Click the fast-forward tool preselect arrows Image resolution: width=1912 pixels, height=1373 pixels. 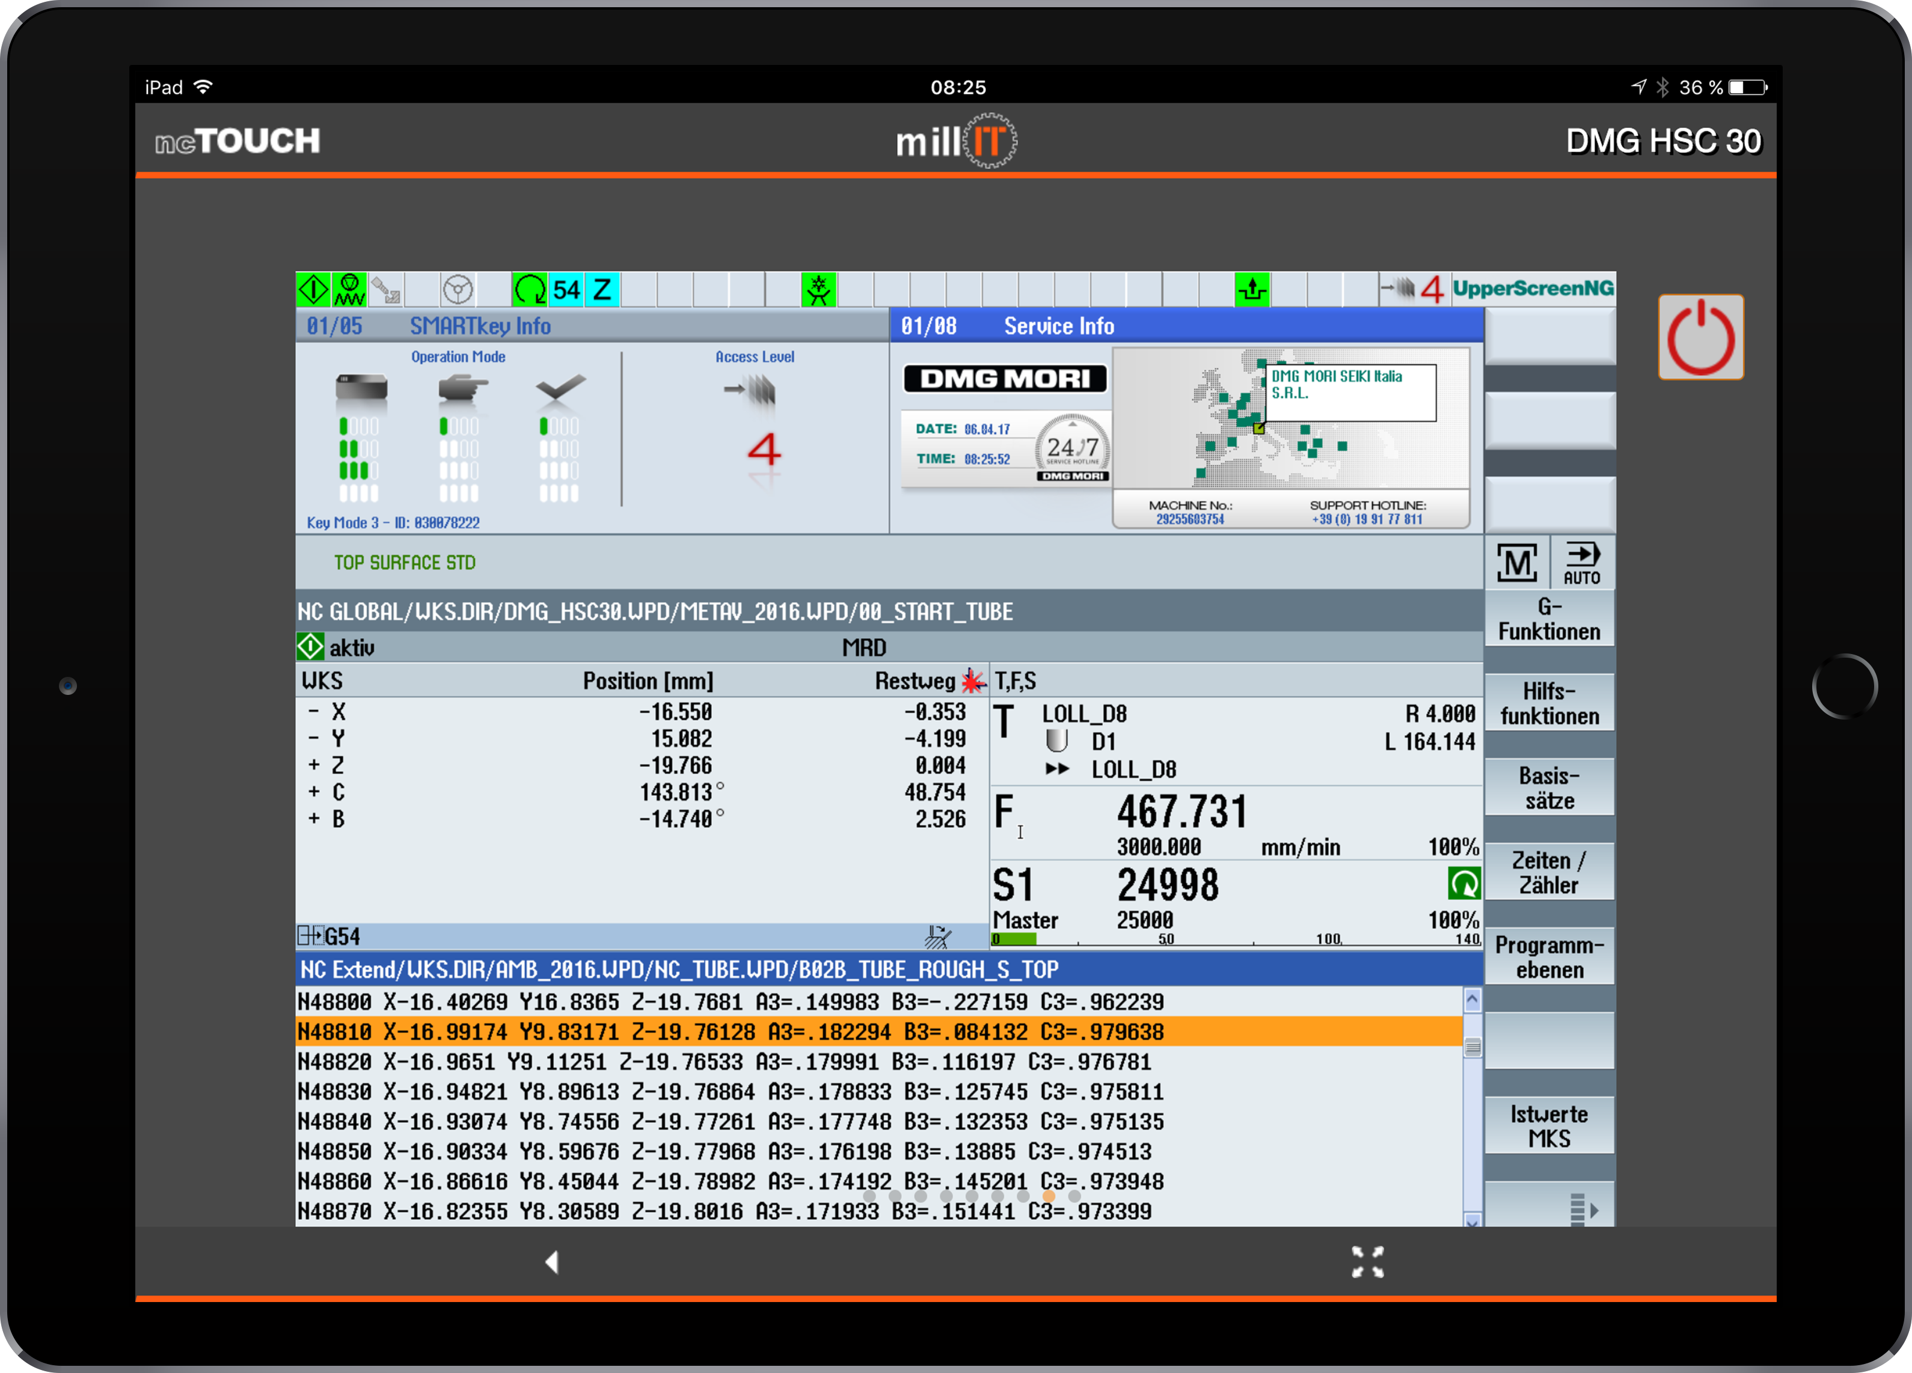click(x=1056, y=769)
